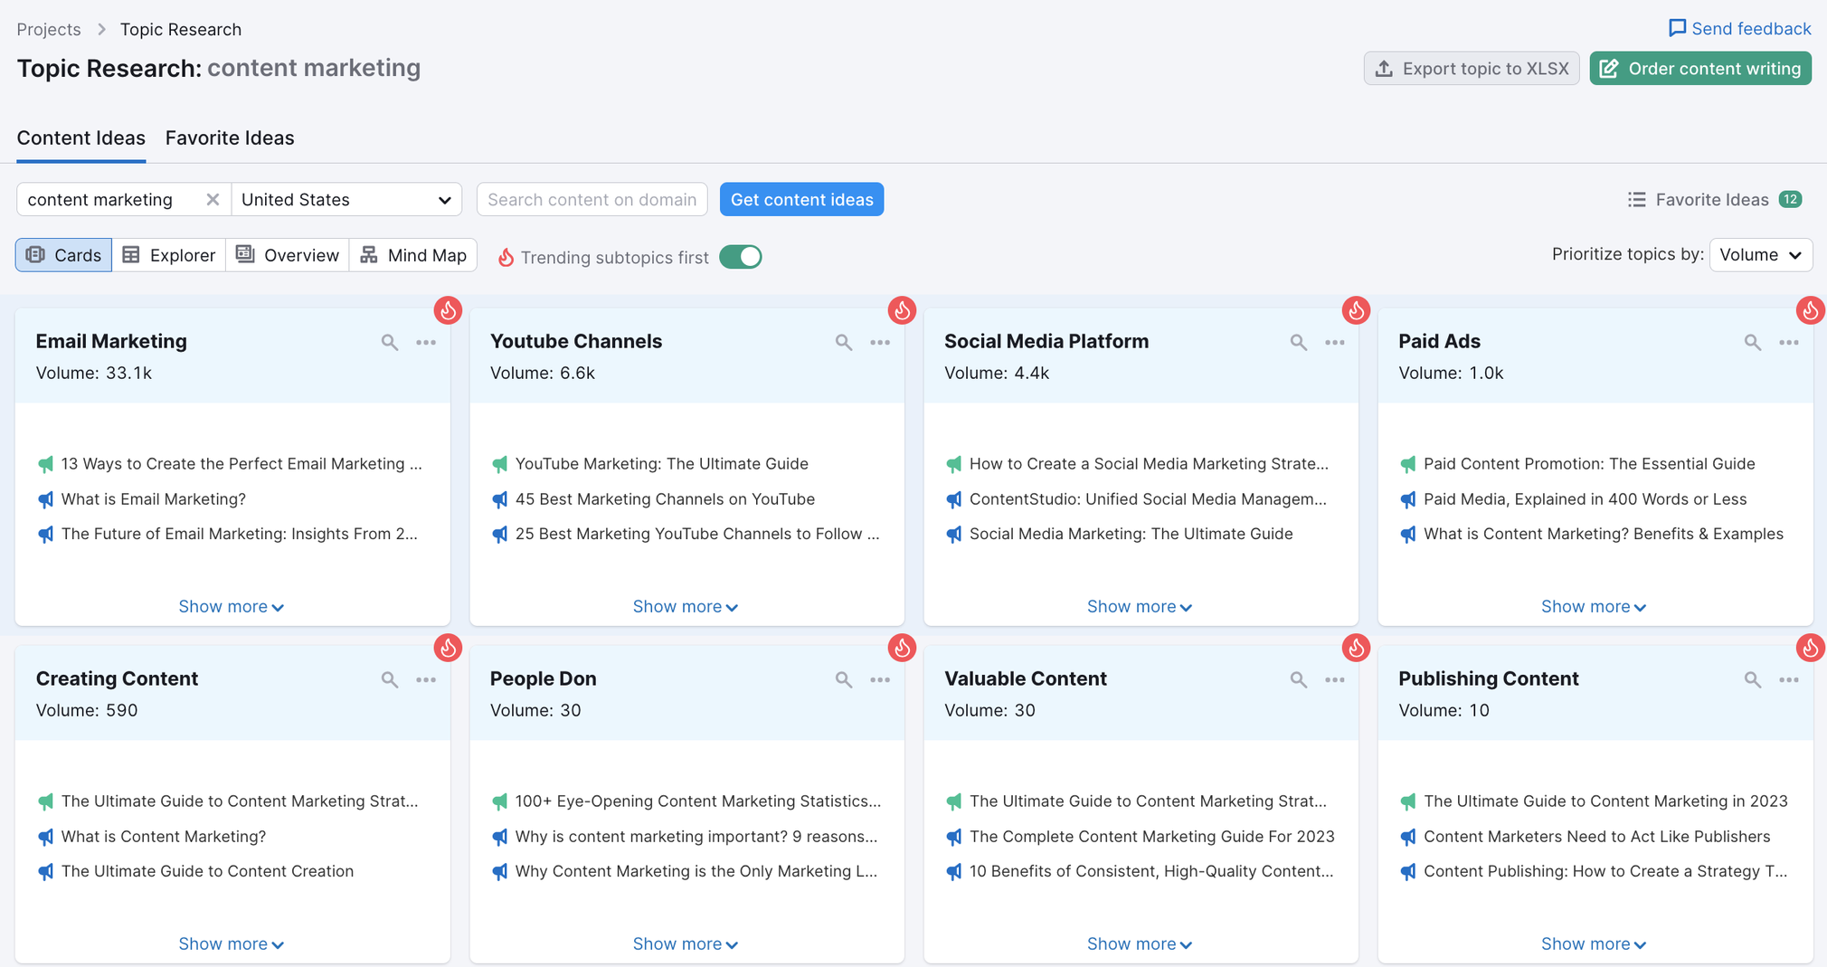Click the magnifier icon on Valuable Content card
Viewport: 1827px width, 967px height.
pos(1298,679)
